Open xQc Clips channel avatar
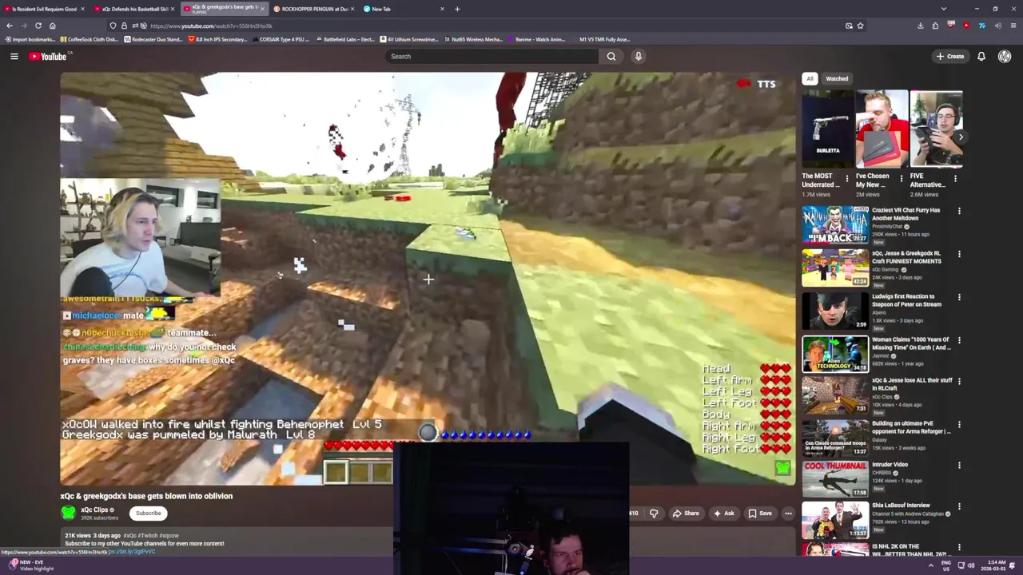Screen dimensions: 1023x575 pos(69,513)
